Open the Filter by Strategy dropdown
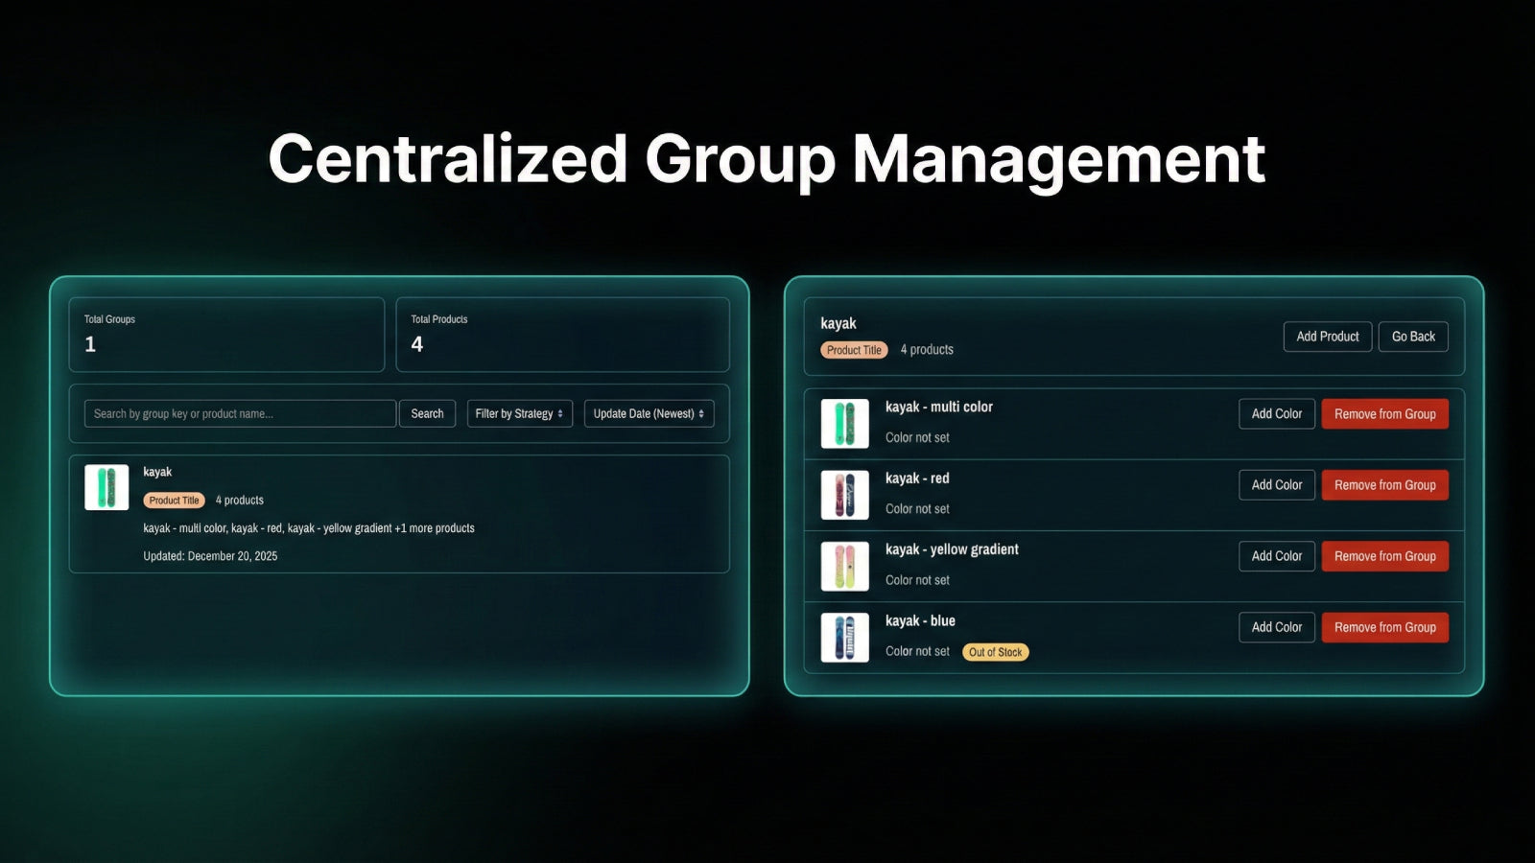The width and height of the screenshot is (1535, 863). [519, 413]
